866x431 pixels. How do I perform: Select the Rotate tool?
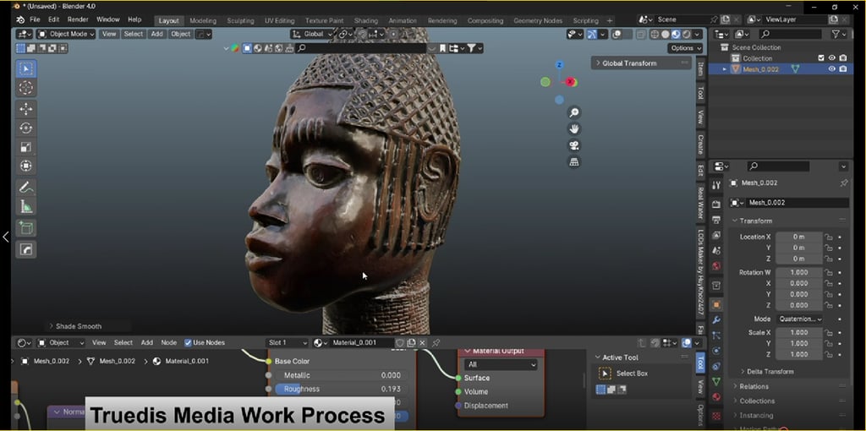[x=26, y=128]
